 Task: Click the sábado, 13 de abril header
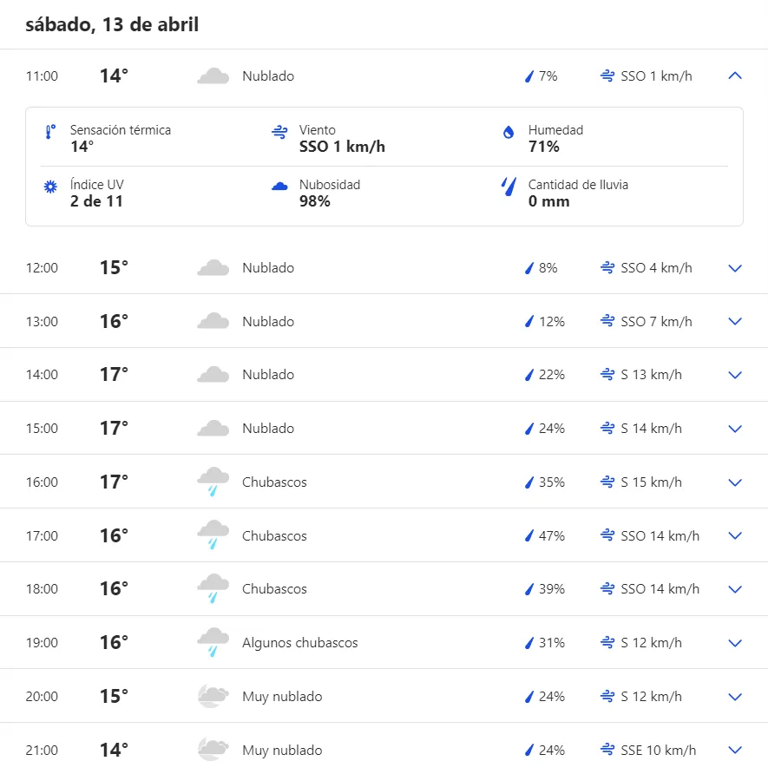pos(113,24)
